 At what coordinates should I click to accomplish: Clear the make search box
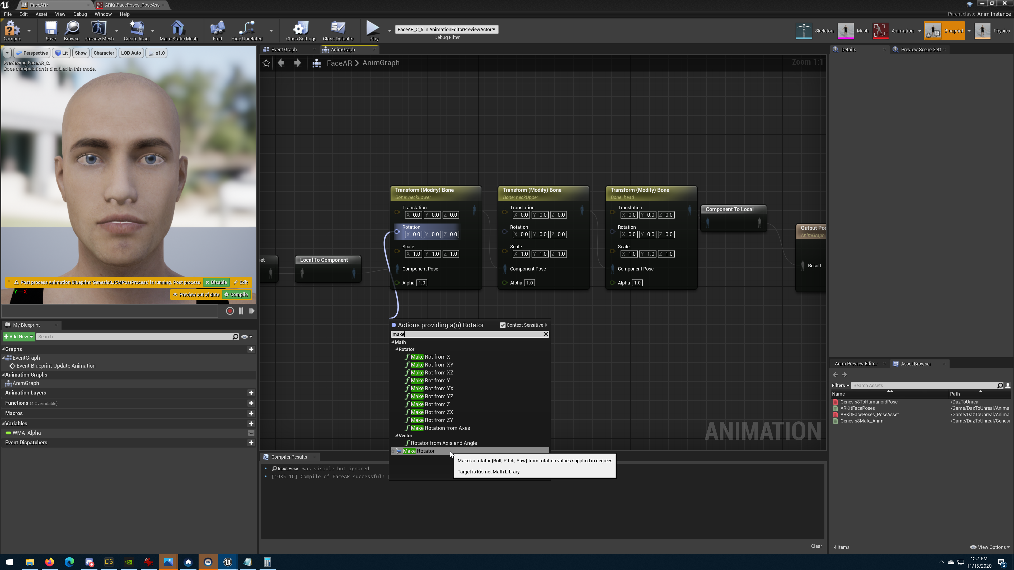click(x=546, y=334)
